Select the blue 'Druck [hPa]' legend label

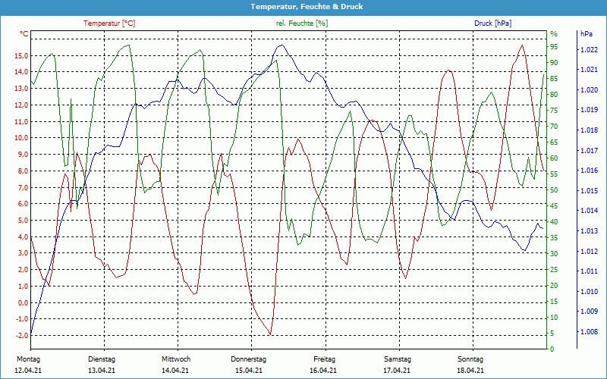tap(492, 23)
